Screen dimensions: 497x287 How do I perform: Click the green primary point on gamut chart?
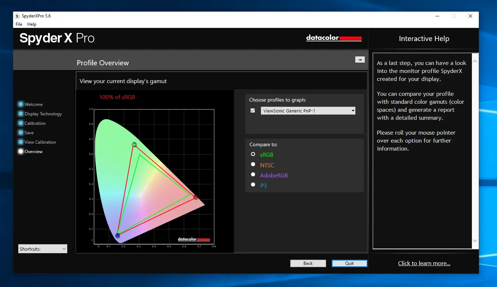(x=134, y=144)
